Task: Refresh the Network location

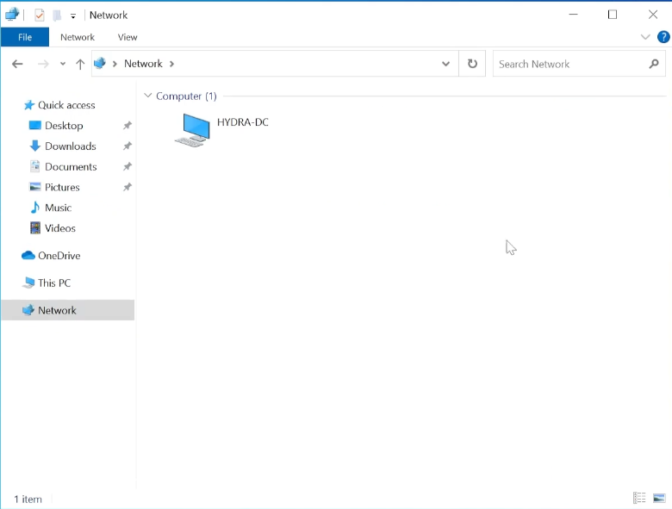Action: tap(472, 64)
